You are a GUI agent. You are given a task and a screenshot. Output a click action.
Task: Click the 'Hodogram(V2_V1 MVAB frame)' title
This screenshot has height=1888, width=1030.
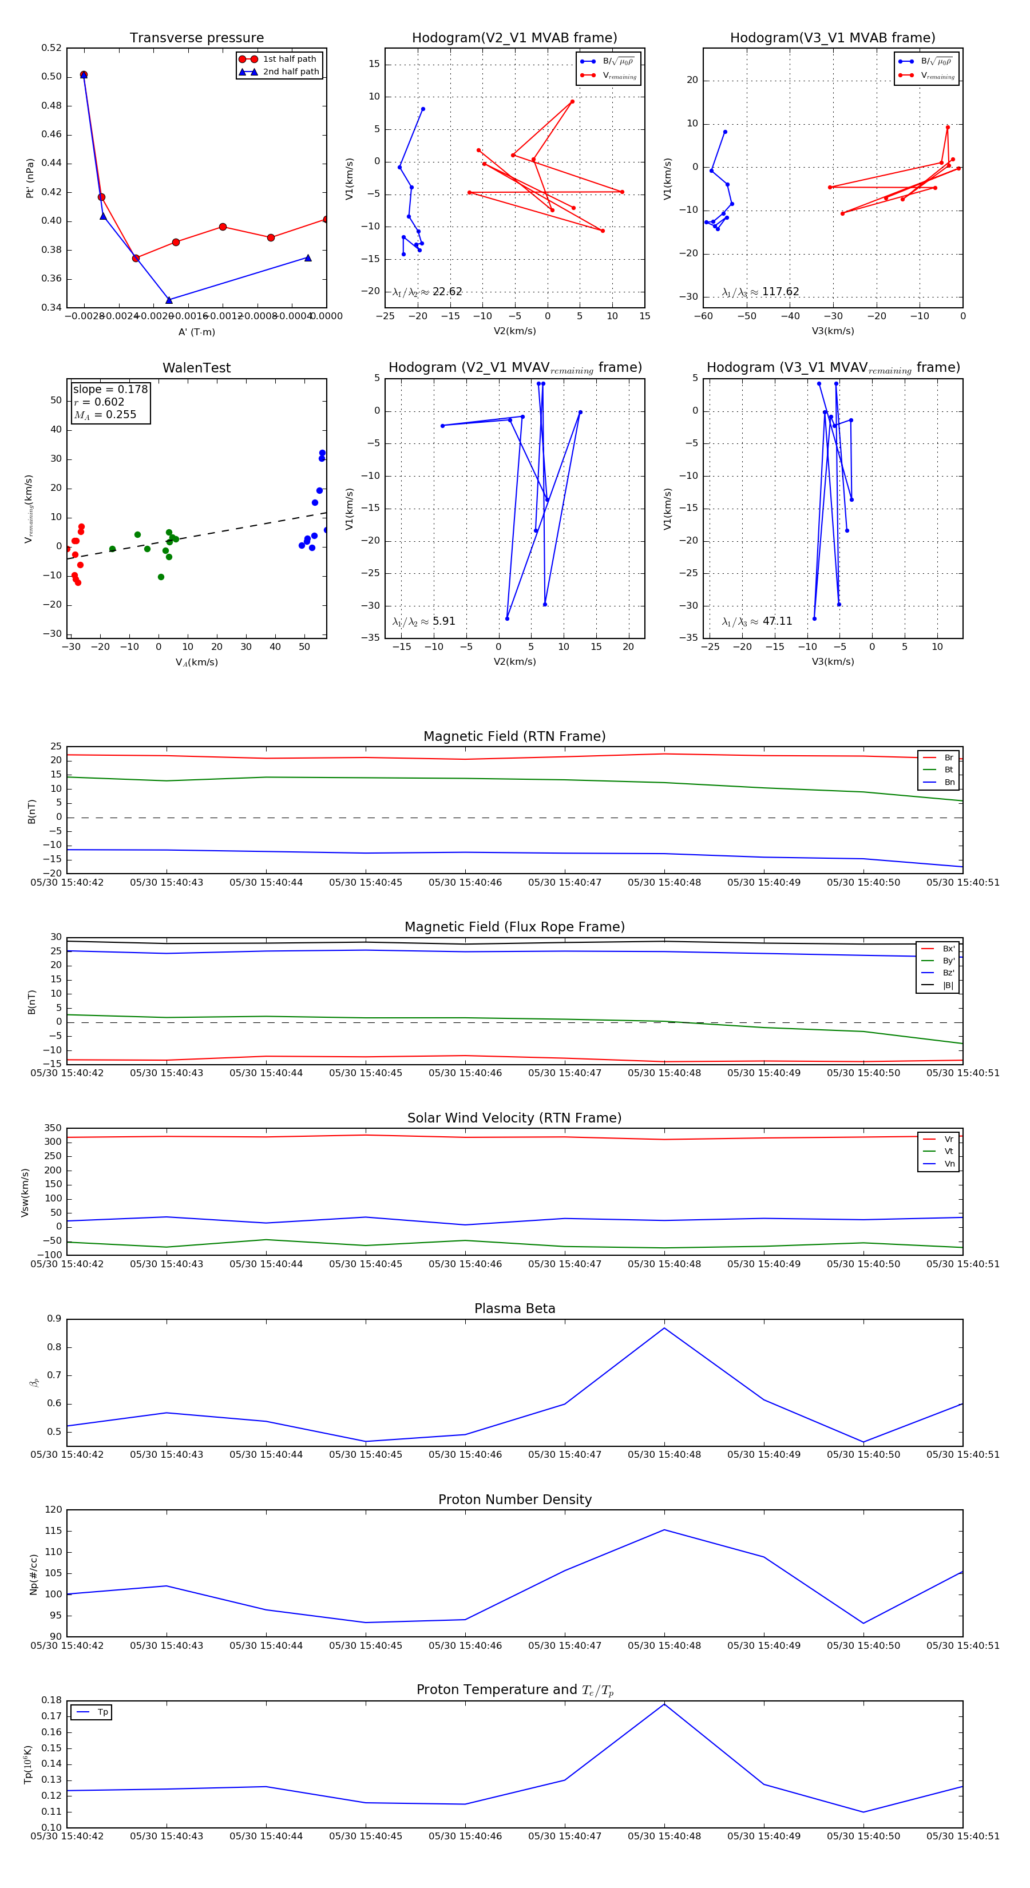click(x=514, y=38)
